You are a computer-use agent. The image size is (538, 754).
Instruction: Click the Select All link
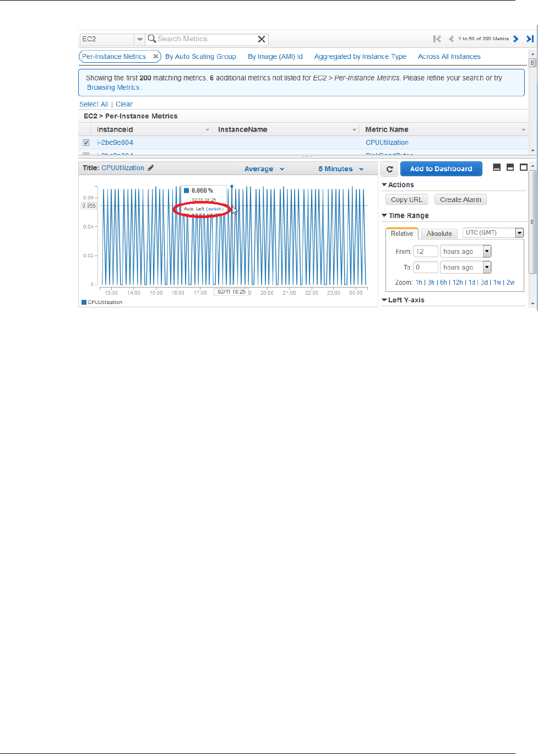tap(94, 104)
